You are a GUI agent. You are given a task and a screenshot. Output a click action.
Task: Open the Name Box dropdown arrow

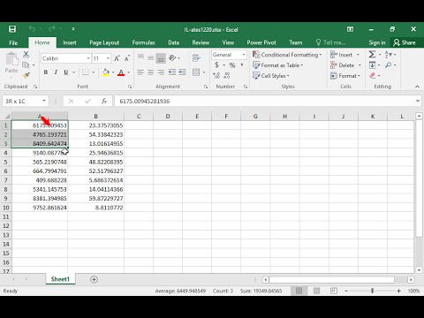point(44,101)
